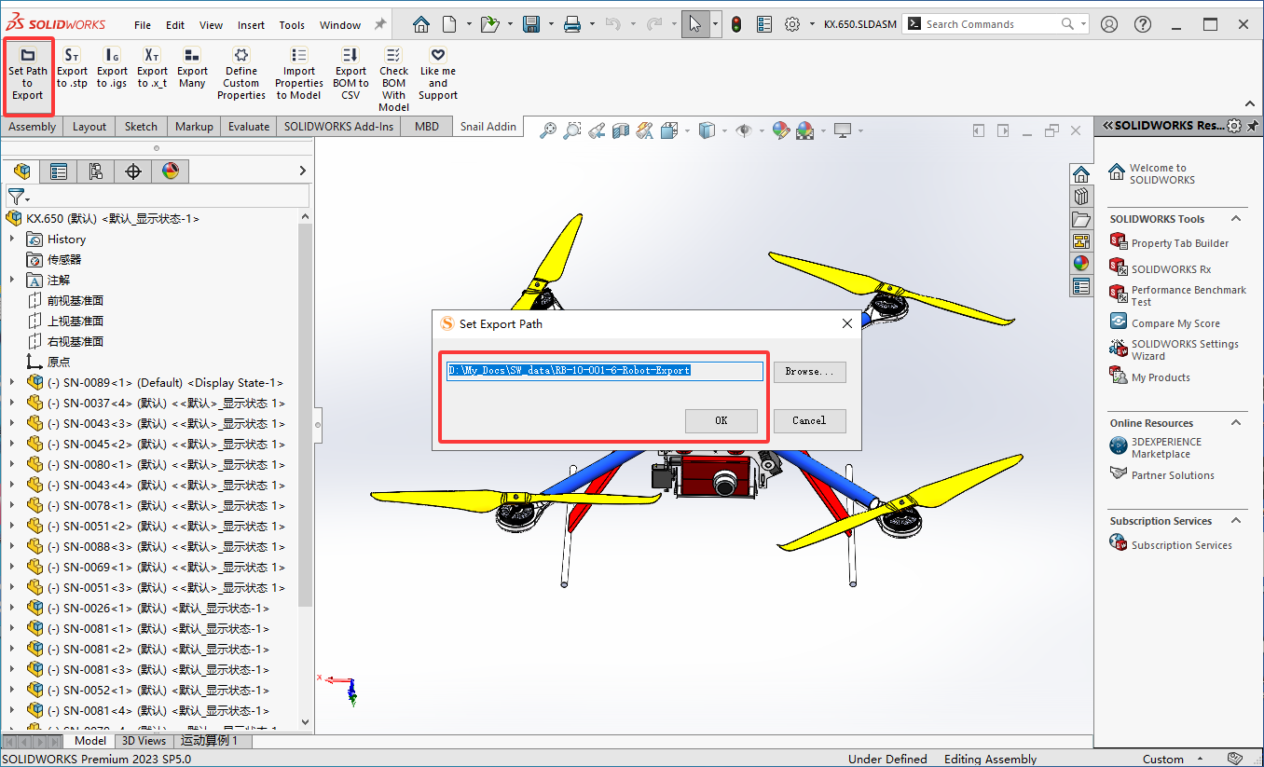Expand SN-0089<1> component node
1264x767 pixels.
point(12,383)
